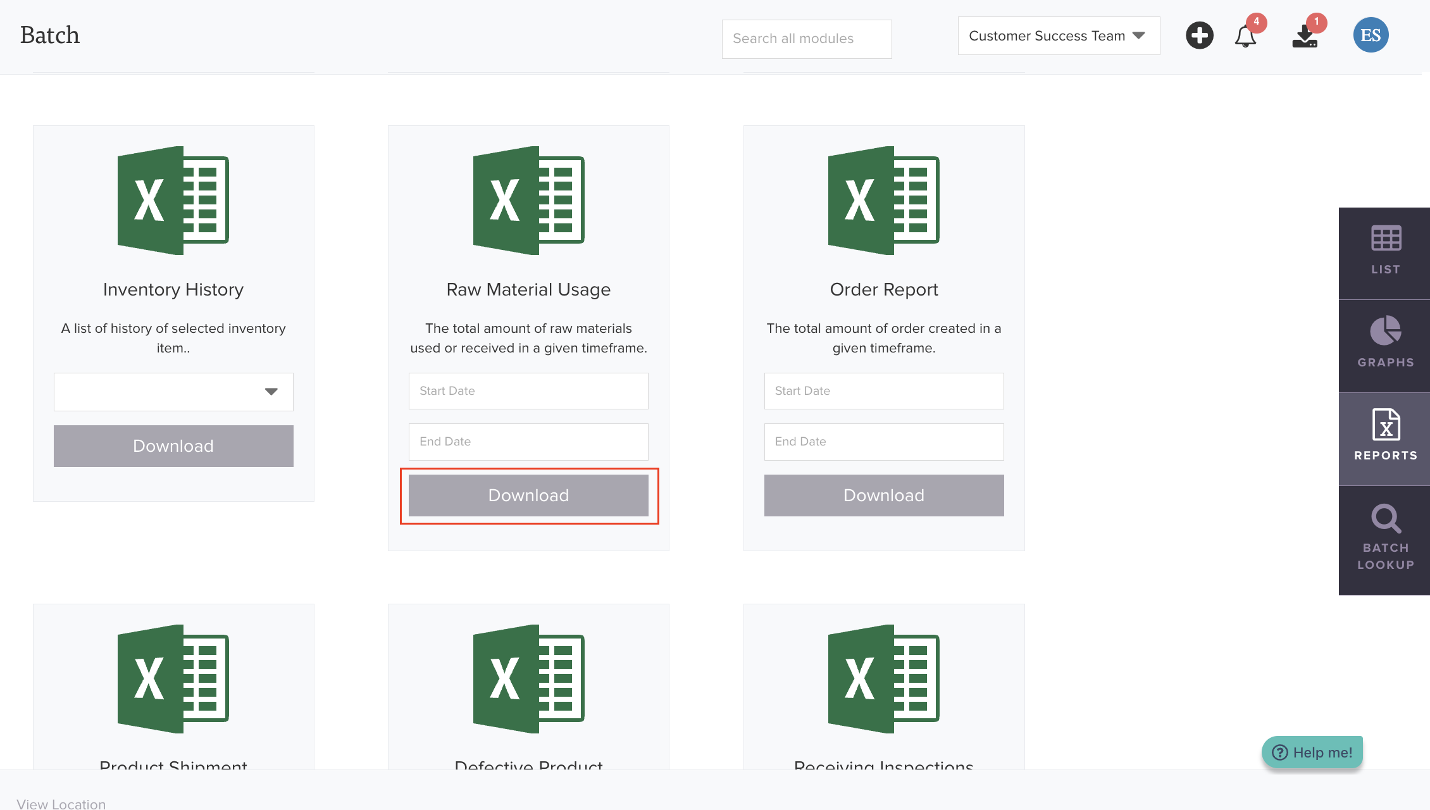Download the Raw Material Usage report
Image resolution: width=1430 pixels, height=810 pixels.
point(528,495)
